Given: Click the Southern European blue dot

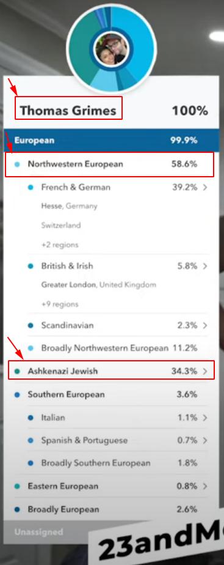Looking at the screenshot, I should point(17,395).
